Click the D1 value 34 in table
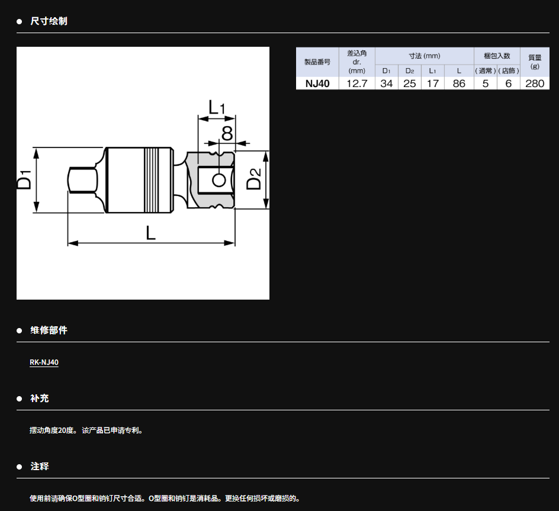 tap(387, 83)
